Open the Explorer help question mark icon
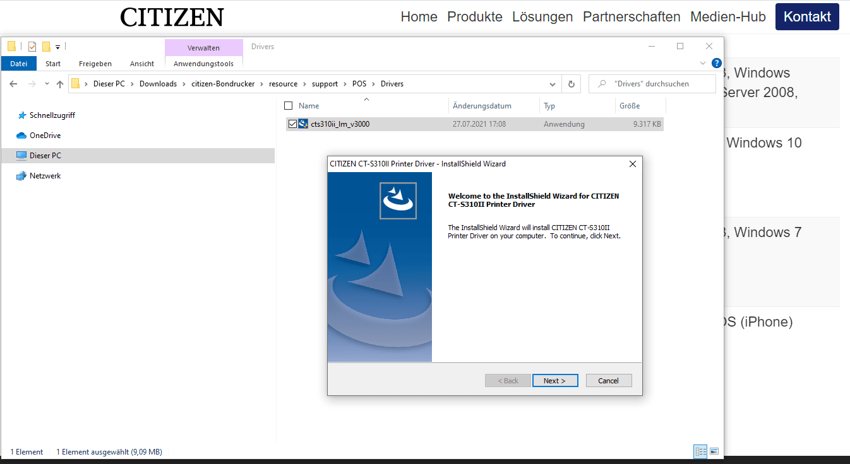The image size is (850, 464). click(716, 63)
